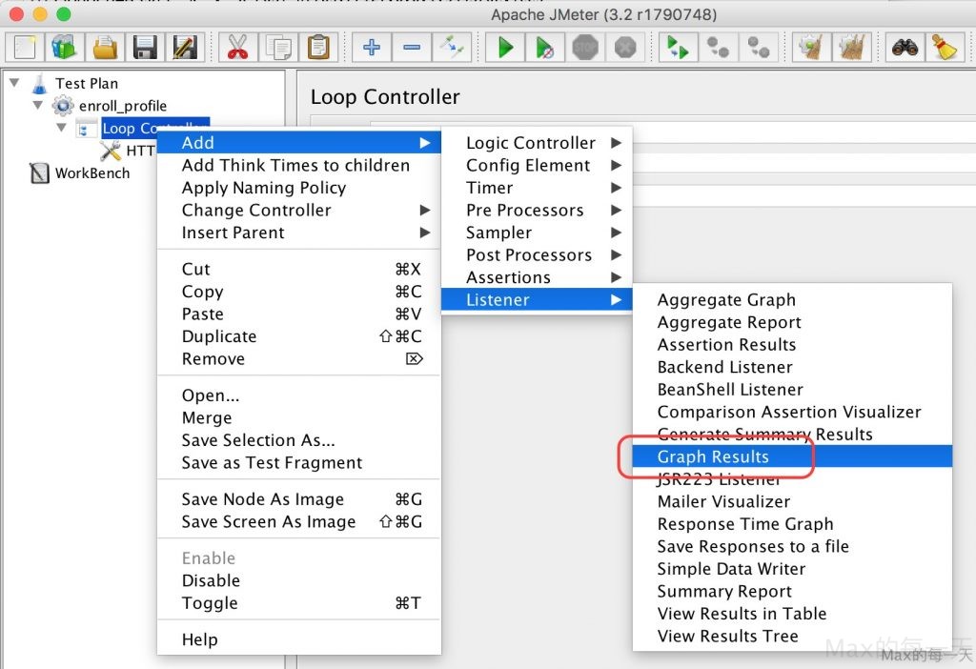Click the Copy toolbar icon
Screen dimensions: 976x669
pos(277,46)
